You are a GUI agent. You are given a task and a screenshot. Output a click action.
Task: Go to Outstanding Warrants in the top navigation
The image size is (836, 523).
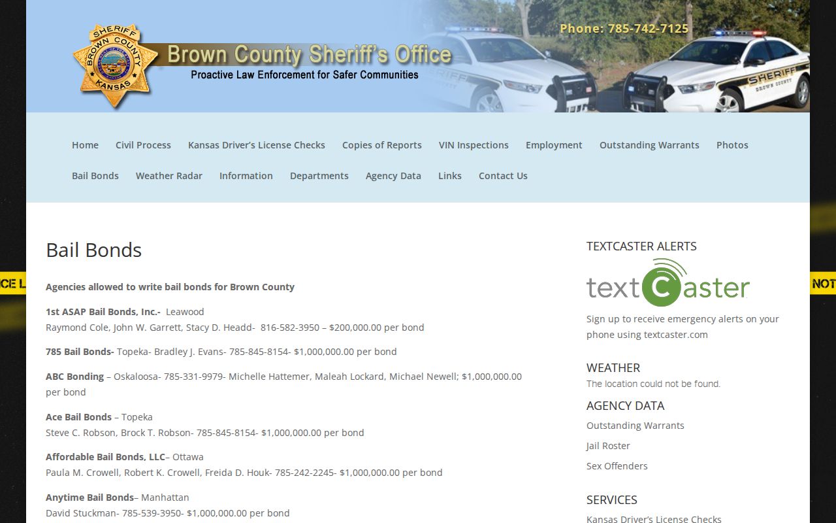click(x=649, y=145)
